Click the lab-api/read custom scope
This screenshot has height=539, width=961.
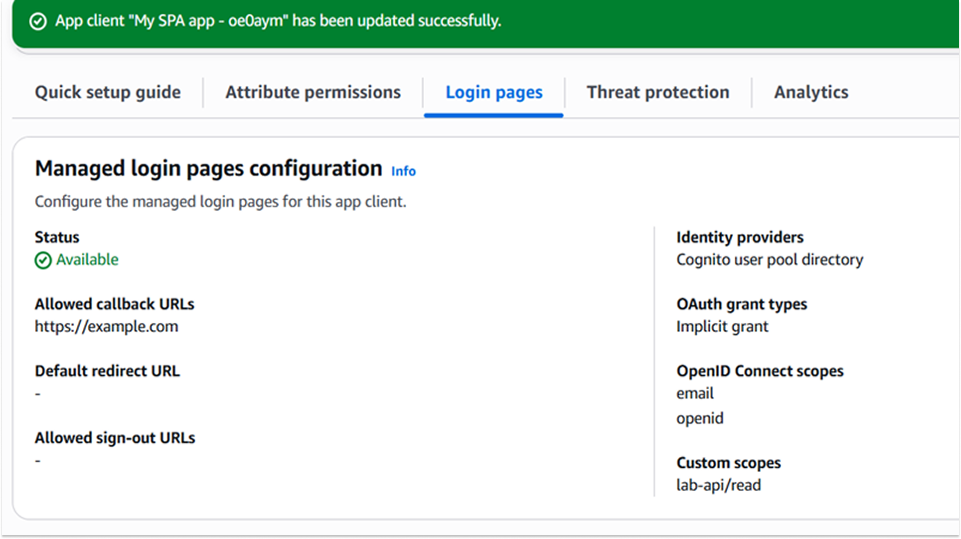[x=718, y=485]
